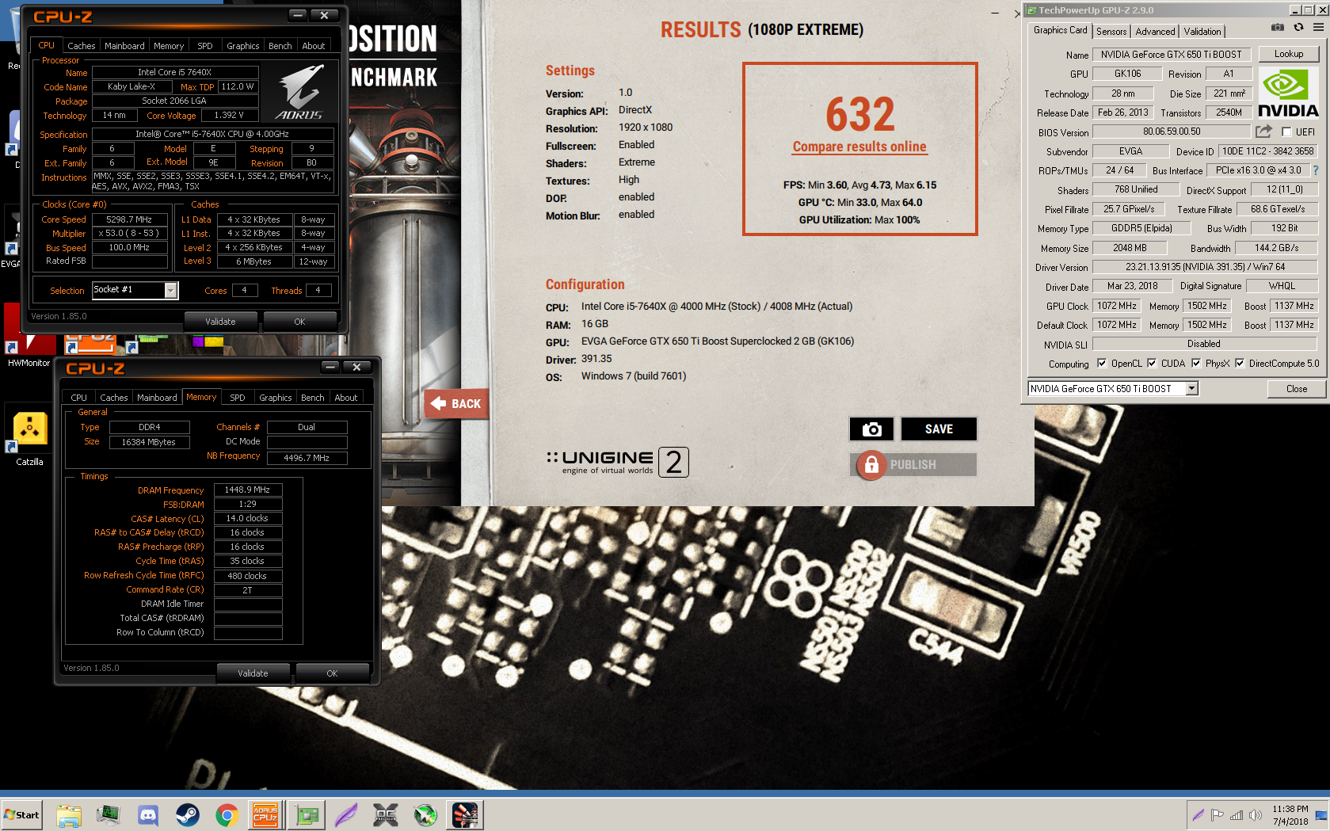Toggle the OpenCL checkbox
This screenshot has width=1330, height=831.
point(1102,364)
